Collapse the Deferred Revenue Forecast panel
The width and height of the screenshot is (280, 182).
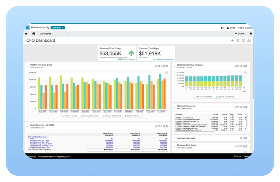pyautogui.click(x=175, y=66)
